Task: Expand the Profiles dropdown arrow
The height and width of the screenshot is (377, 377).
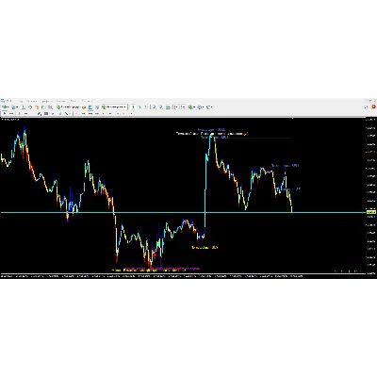Action: [17, 107]
